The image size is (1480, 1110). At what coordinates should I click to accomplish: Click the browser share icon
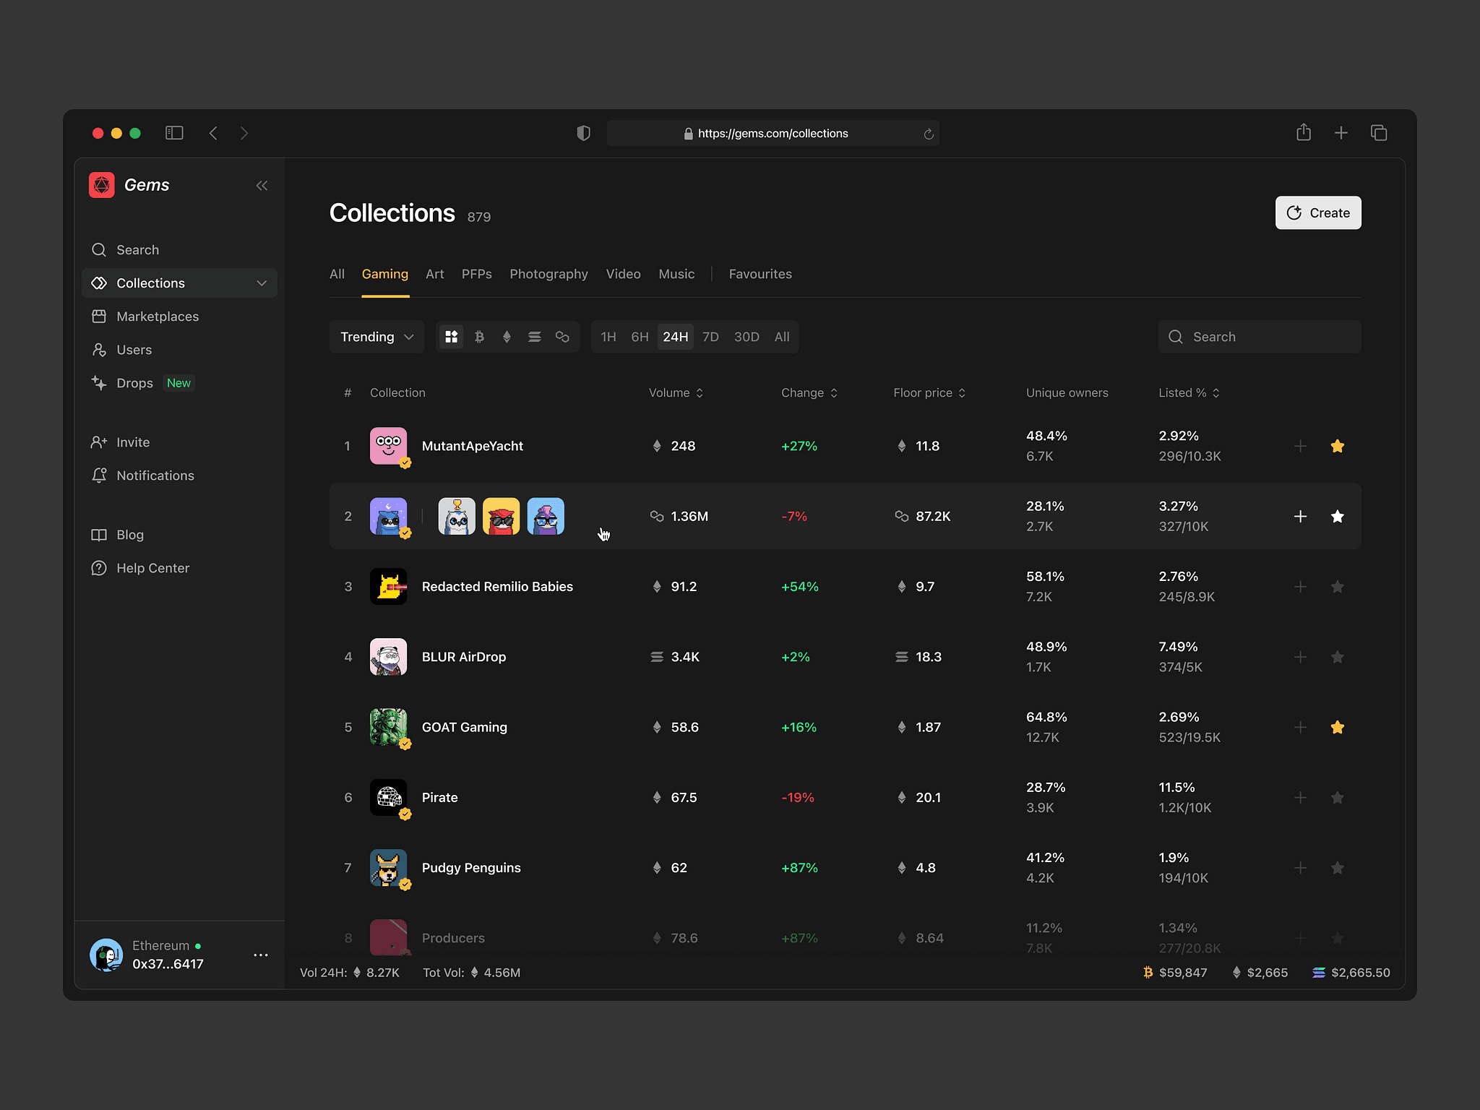click(x=1303, y=133)
